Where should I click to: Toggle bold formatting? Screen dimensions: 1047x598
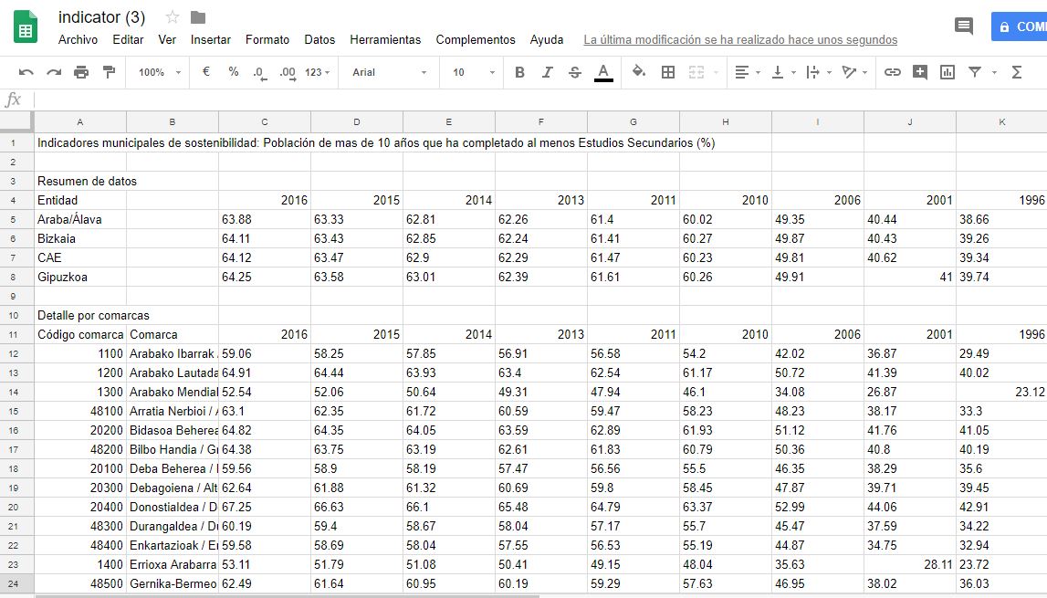pos(519,72)
